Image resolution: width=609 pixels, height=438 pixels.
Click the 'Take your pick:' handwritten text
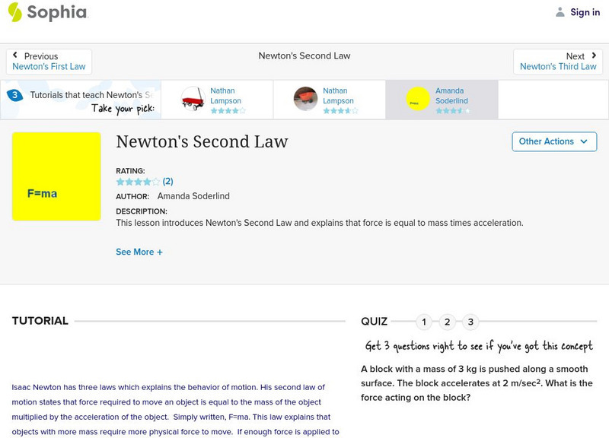pyautogui.click(x=123, y=109)
